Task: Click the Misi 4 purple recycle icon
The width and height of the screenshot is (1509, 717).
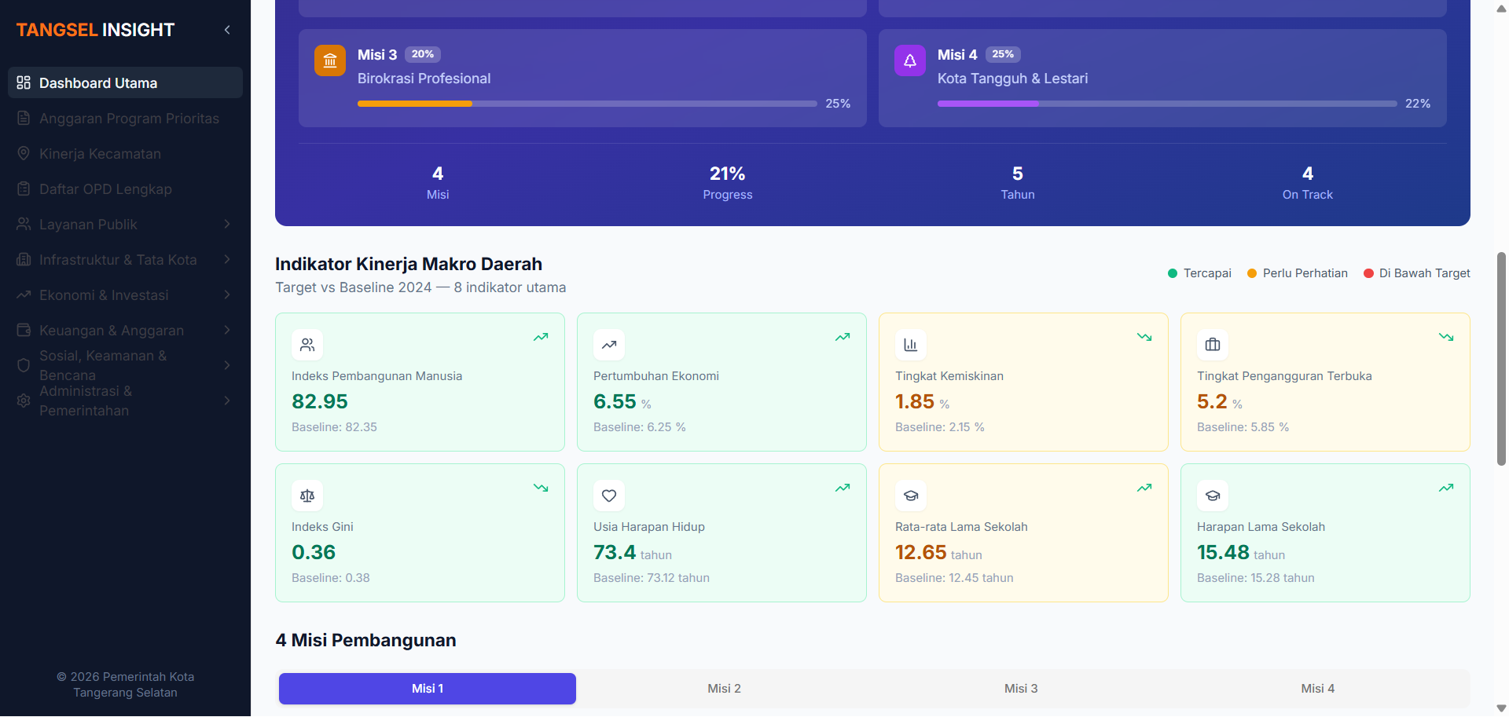Action: click(909, 60)
